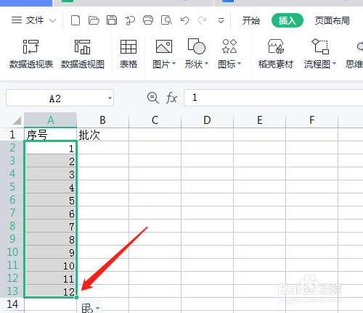The width and height of the screenshot is (363, 313).
Task: Click the open folder icon
Action: click(x=94, y=20)
